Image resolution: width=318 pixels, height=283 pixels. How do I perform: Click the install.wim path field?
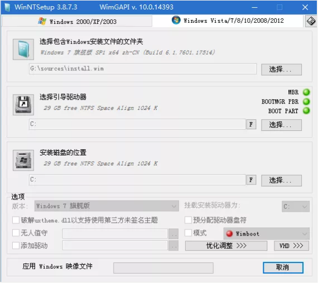tap(143, 69)
